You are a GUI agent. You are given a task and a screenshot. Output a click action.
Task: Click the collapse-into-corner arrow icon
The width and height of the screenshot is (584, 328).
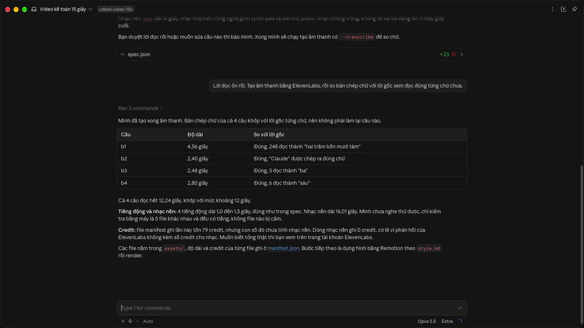point(564,9)
